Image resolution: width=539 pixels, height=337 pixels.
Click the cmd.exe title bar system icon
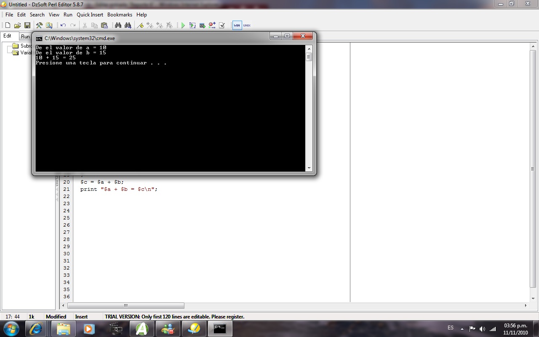pyautogui.click(x=39, y=38)
